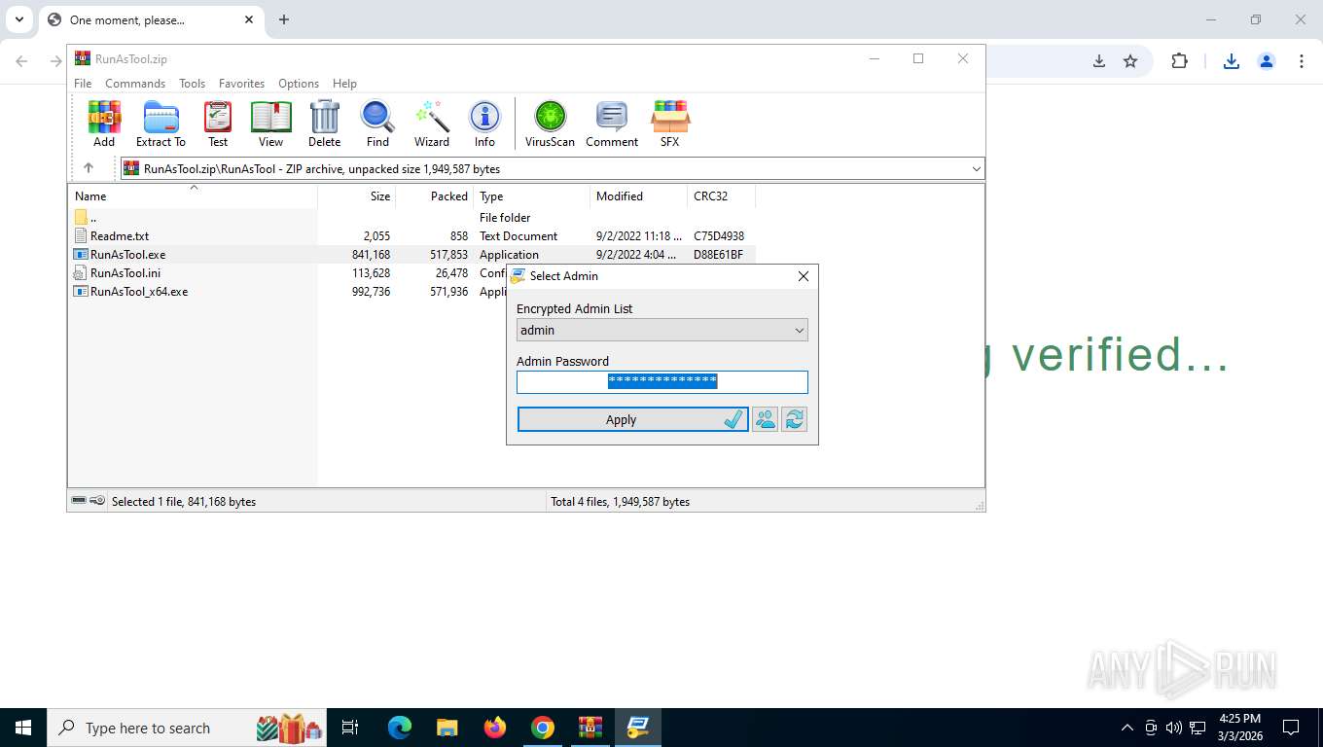Open the File menu
Viewport: 1323px width, 747px height.
(x=83, y=84)
